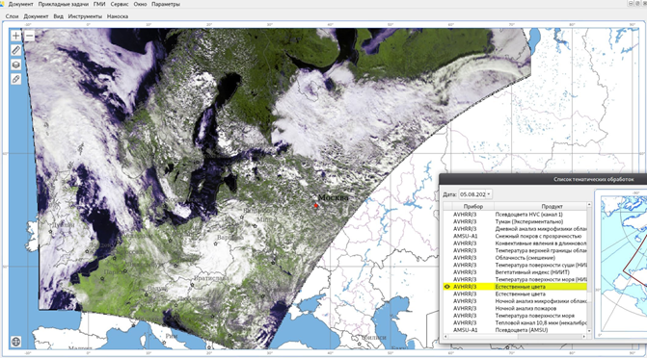Click the coverage overview map thumbnail
The width and height of the screenshot is (647, 358).
coord(623,264)
